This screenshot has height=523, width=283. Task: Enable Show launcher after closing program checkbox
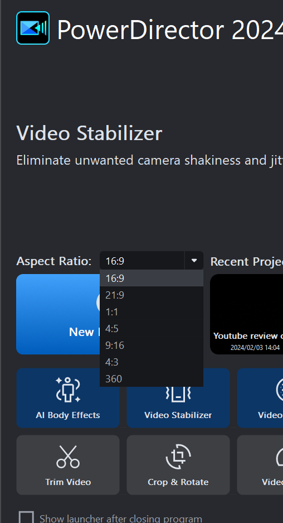[x=26, y=519]
